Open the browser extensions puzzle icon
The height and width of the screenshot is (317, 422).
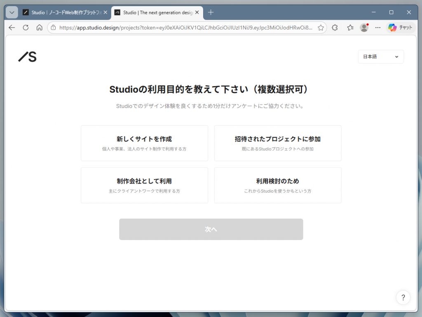pos(335,28)
